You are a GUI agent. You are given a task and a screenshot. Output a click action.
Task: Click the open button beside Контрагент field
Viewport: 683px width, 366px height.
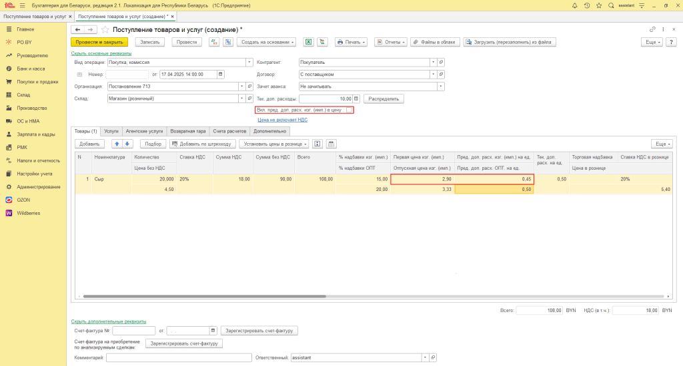pos(441,62)
